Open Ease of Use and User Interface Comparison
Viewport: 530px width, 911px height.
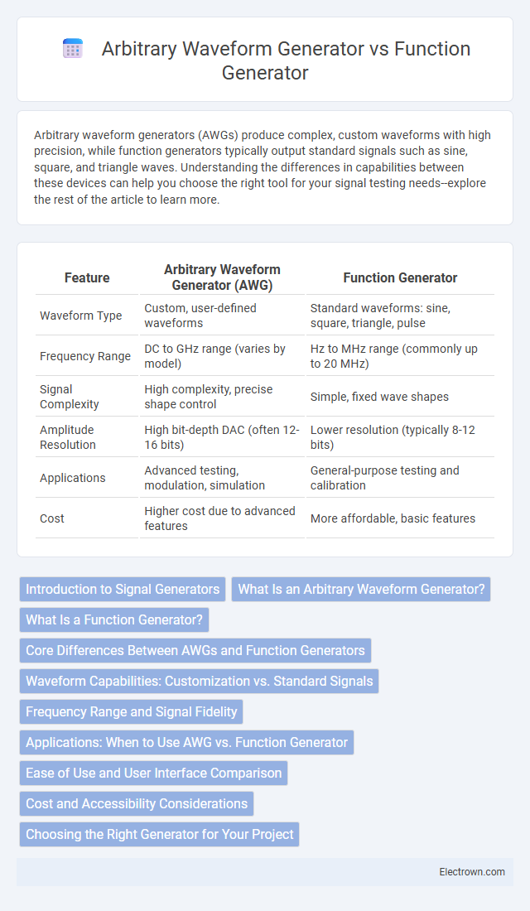tap(153, 773)
